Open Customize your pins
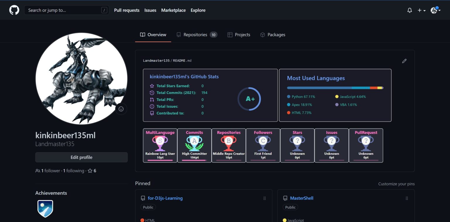 396,184
